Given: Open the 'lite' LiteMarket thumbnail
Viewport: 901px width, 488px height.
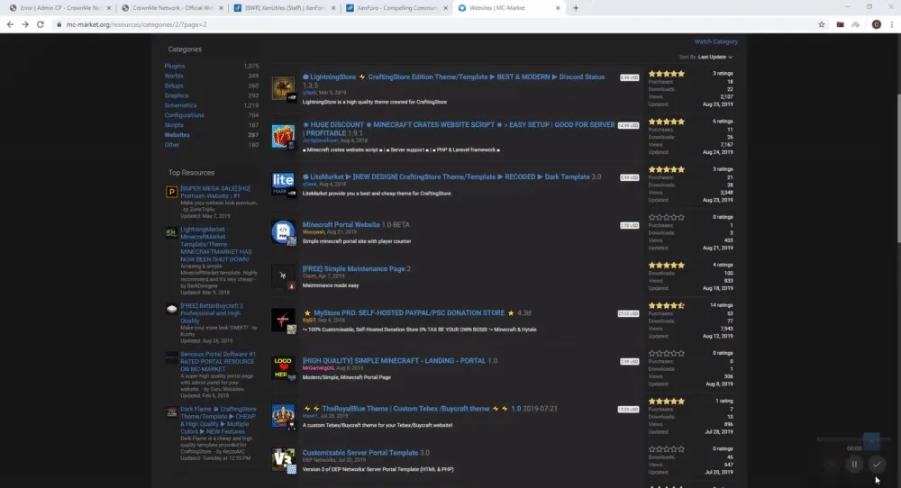Looking at the screenshot, I should [x=283, y=184].
